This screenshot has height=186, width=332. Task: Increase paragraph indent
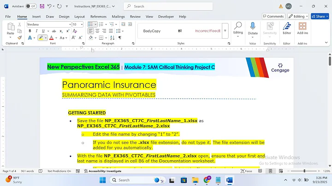click(130, 24)
